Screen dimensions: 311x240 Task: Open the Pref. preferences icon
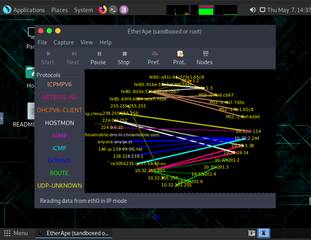click(154, 58)
